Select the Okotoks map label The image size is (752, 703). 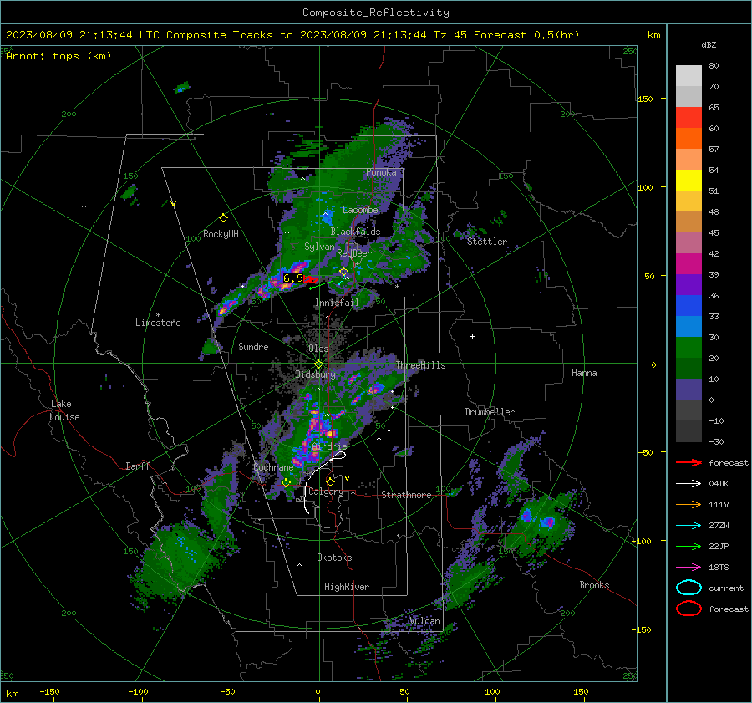point(334,557)
